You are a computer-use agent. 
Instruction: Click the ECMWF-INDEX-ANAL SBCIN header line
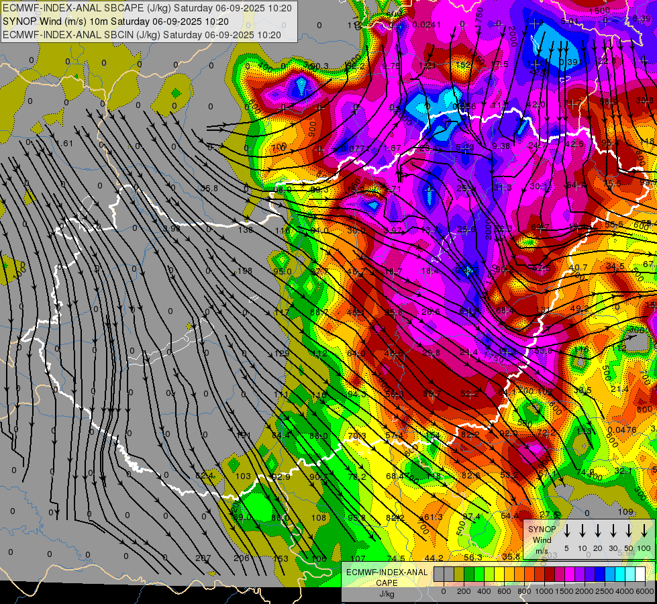click(x=142, y=35)
